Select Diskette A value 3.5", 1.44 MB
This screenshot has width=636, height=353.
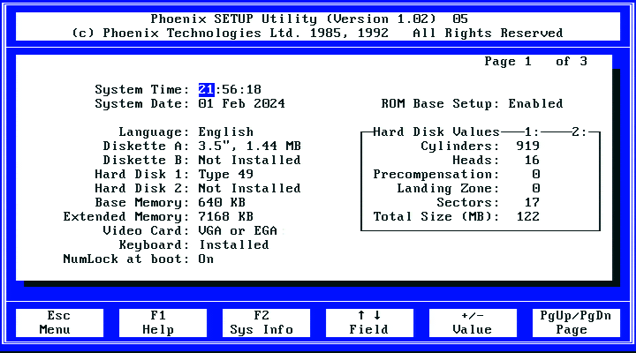249,146
